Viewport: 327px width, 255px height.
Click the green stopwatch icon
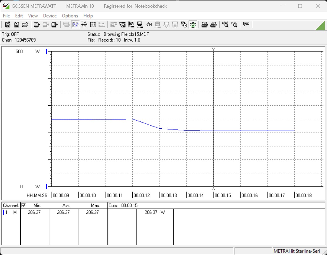pos(193,25)
